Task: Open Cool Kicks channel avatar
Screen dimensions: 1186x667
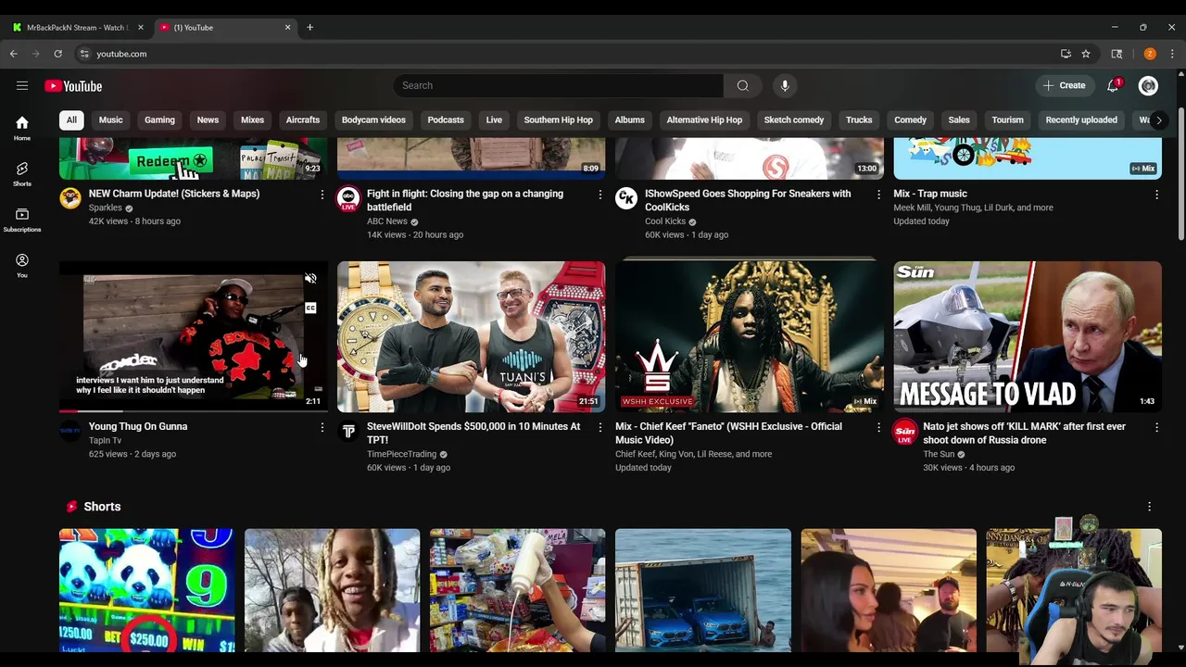Action: pyautogui.click(x=626, y=197)
